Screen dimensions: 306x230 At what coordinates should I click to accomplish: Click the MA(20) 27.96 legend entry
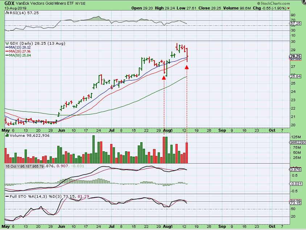tap(20, 52)
